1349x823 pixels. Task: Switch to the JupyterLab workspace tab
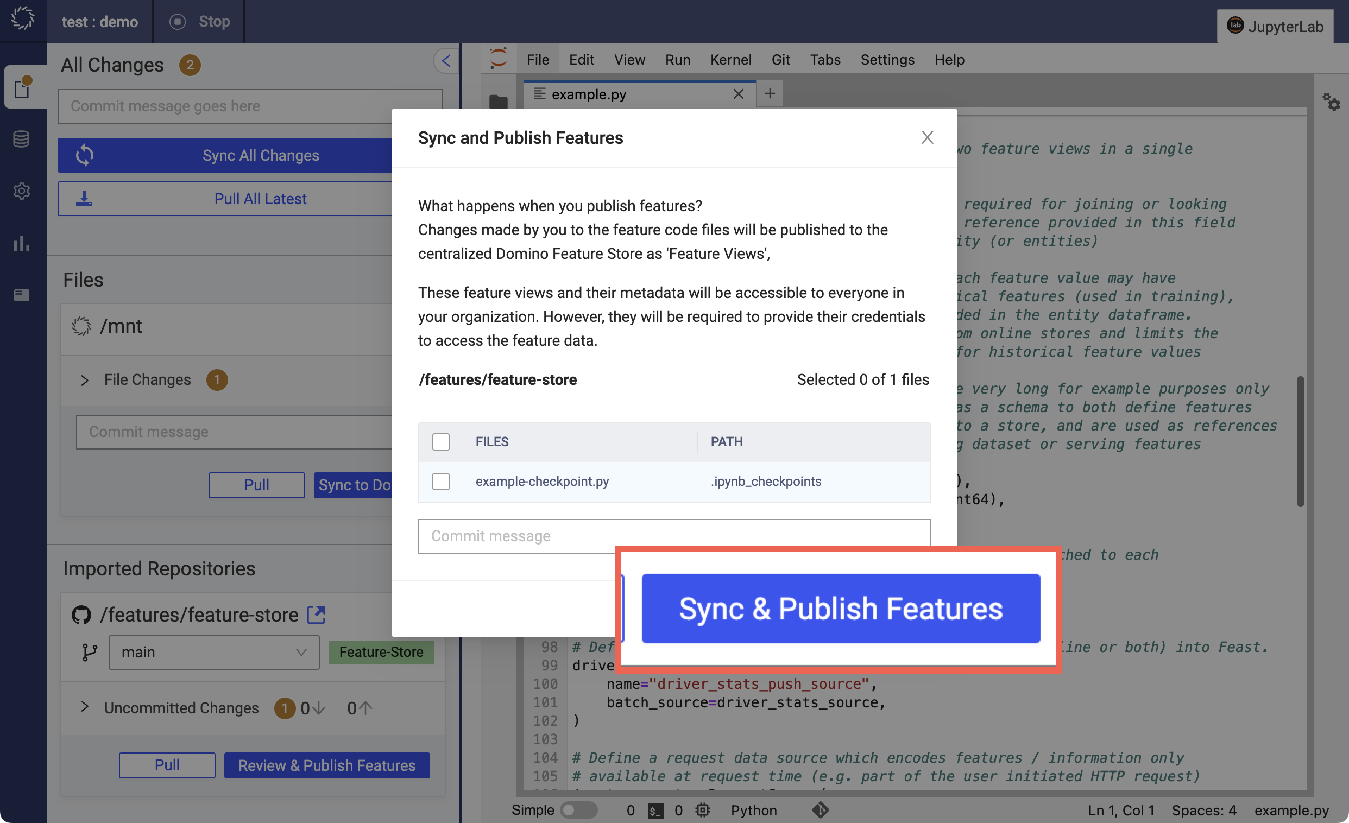(x=1276, y=26)
